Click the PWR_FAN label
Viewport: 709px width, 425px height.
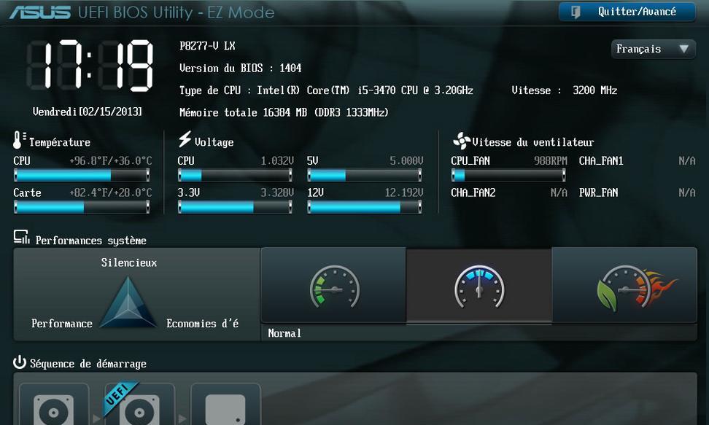pyautogui.click(x=598, y=193)
